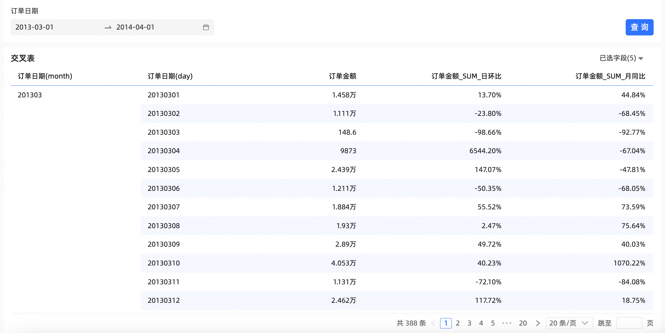Jump to page 4
Screen dimensions: 665x333
point(481,323)
